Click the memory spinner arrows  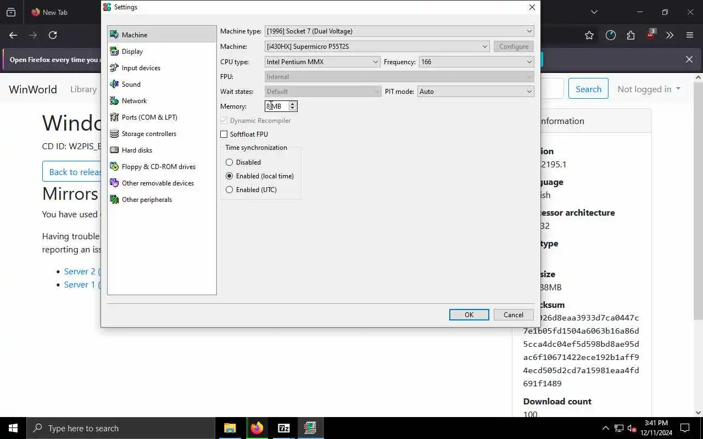292,106
